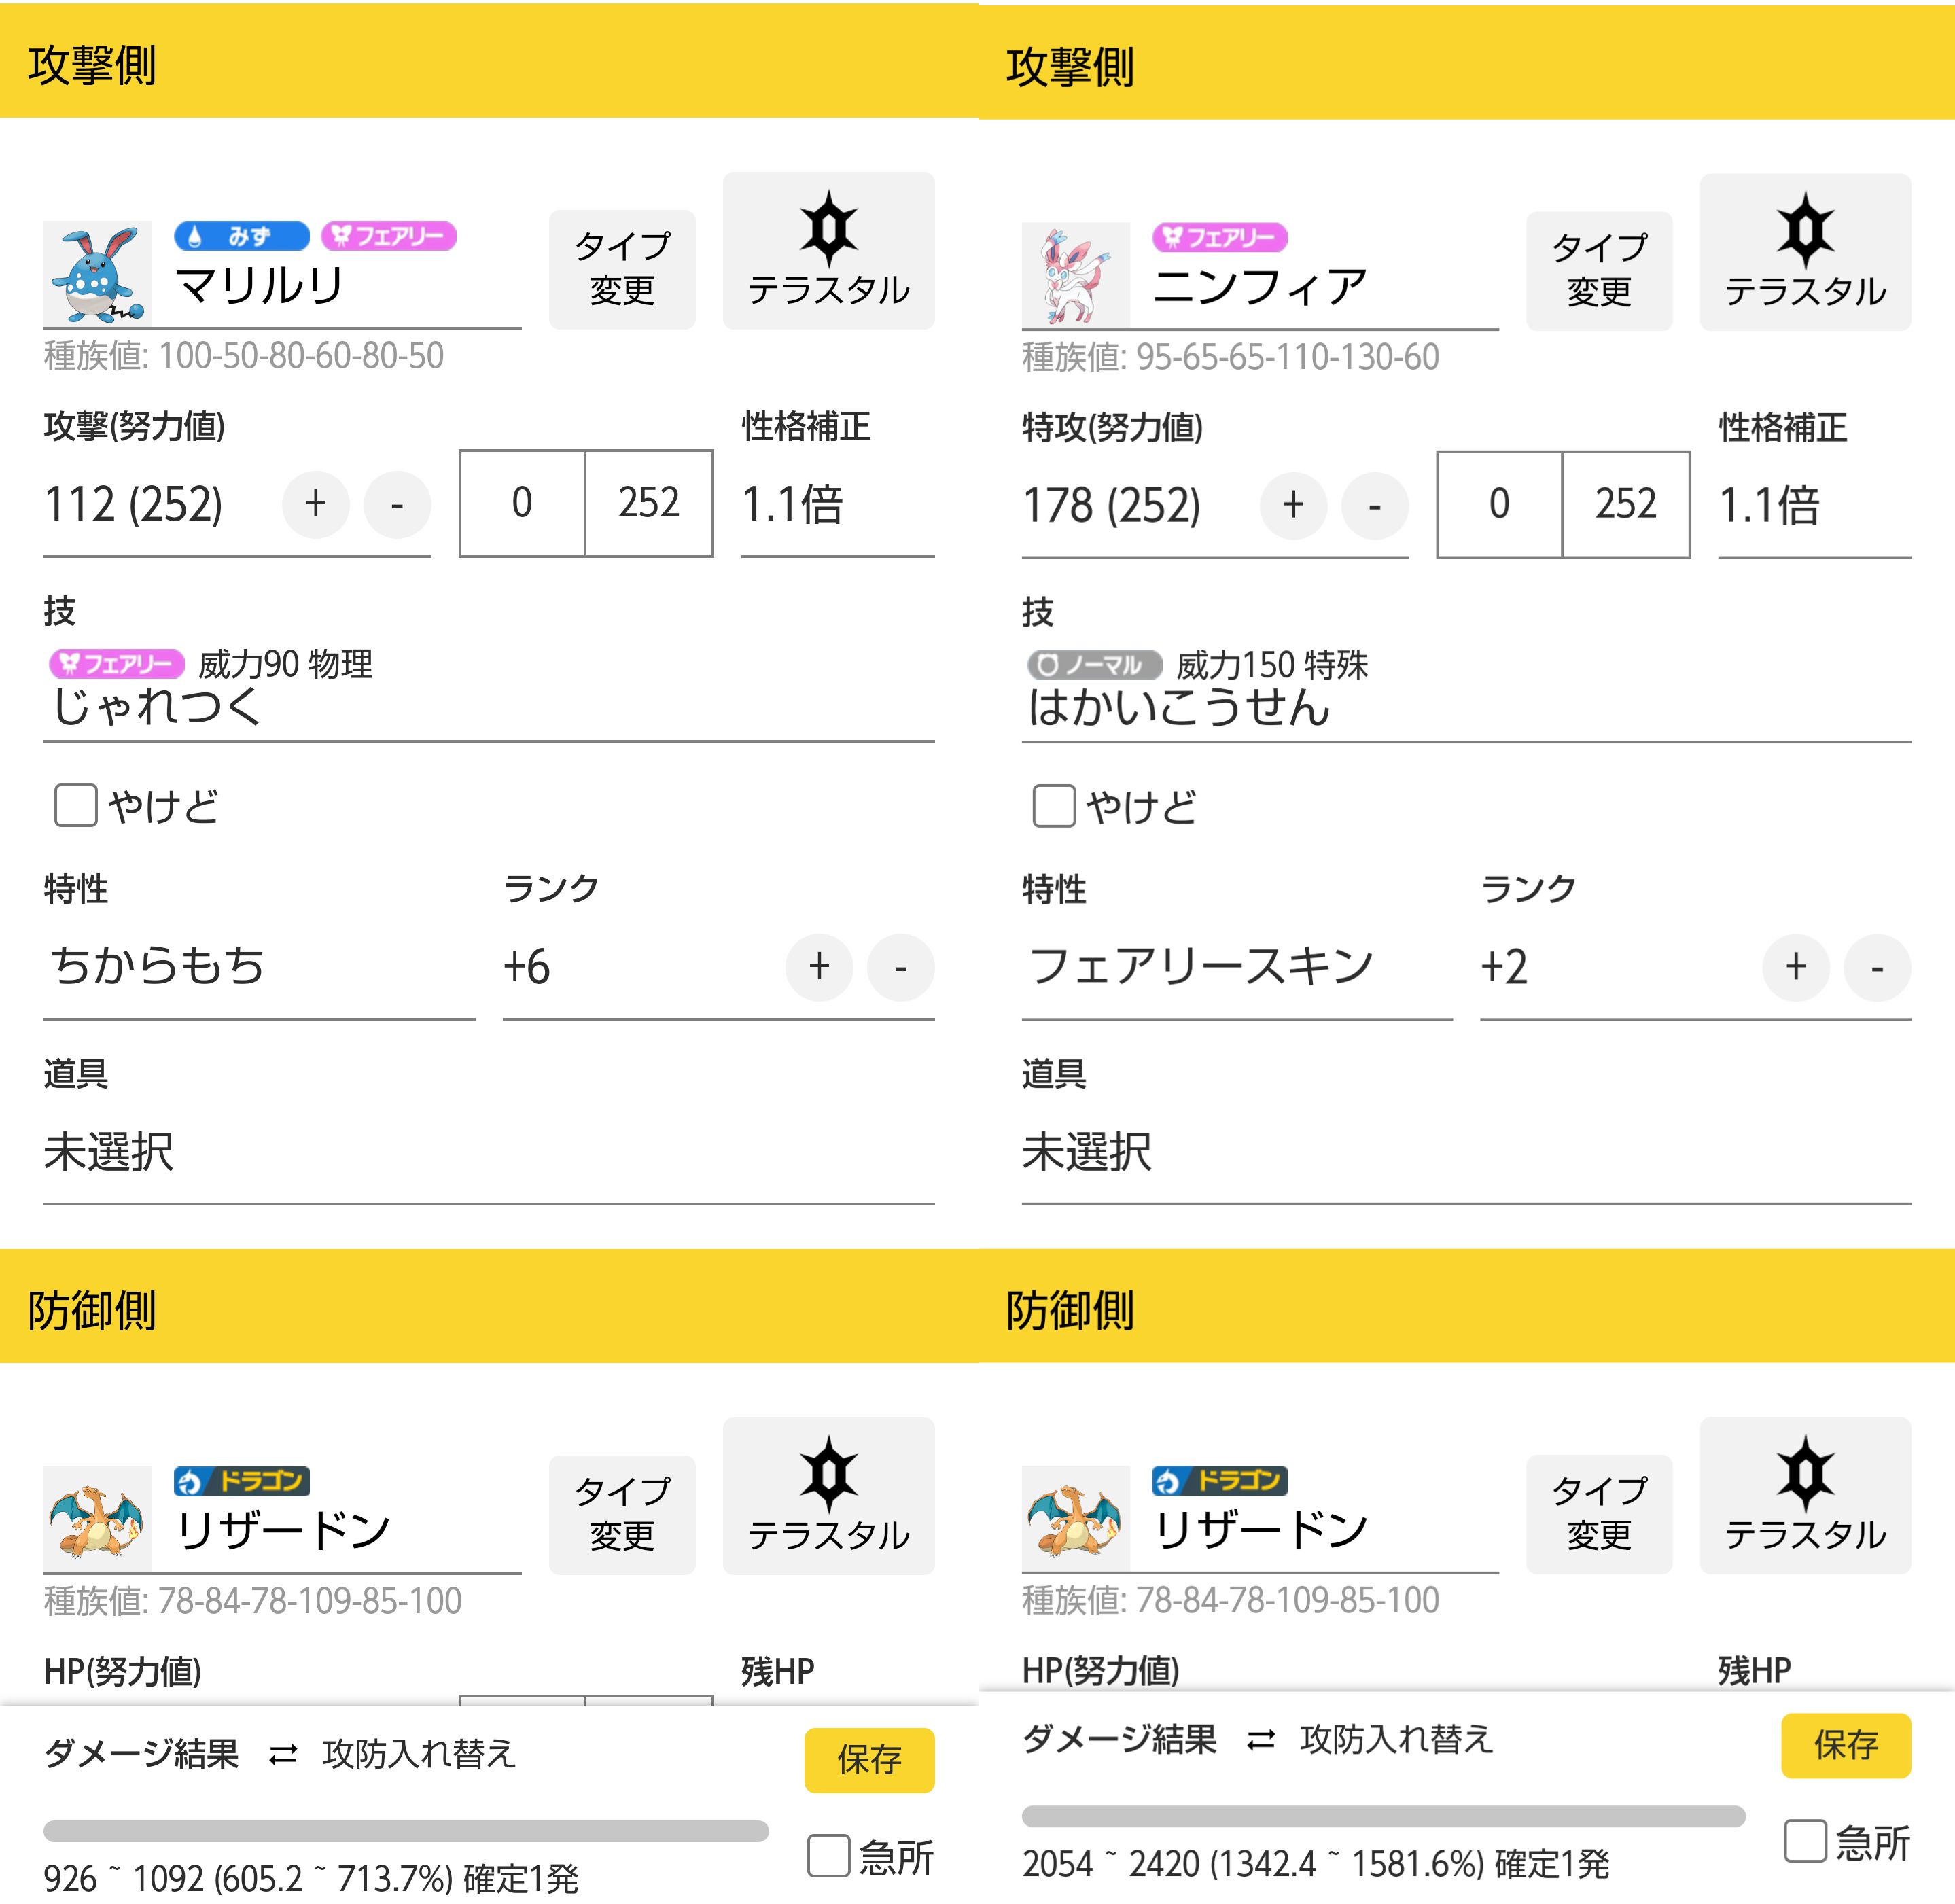Click Azumarill's sprite in left attacker panel

[x=97, y=273]
